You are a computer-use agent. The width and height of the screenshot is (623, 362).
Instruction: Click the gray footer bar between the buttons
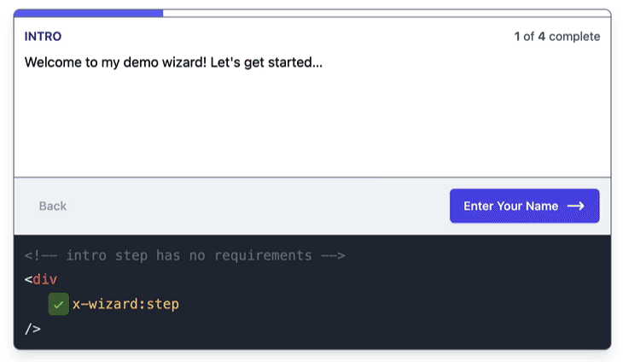coord(259,206)
